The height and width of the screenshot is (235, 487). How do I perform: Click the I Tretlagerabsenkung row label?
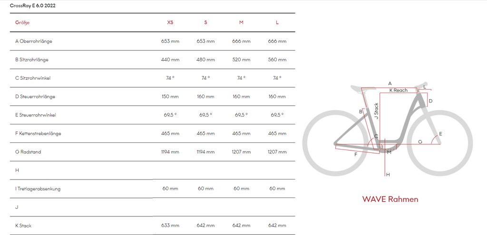coord(38,188)
